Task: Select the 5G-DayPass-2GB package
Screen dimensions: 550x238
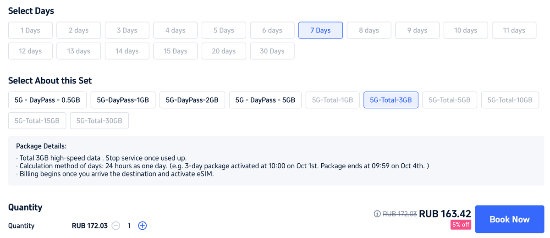Action: [x=192, y=100]
